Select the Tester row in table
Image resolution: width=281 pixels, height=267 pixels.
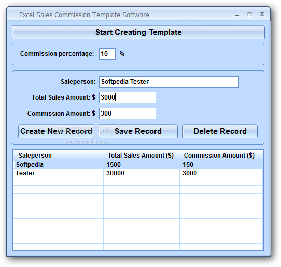138,173
